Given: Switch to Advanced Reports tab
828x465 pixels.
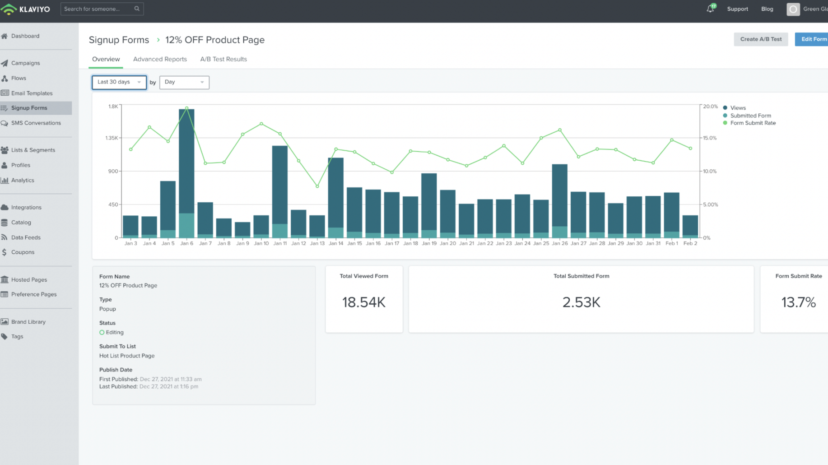Looking at the screenshot, I should (160, 59).
